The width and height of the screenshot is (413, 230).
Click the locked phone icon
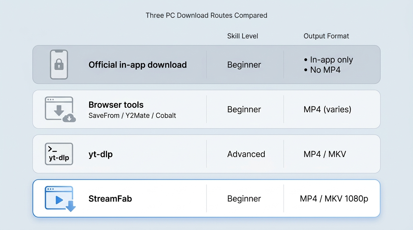click(x=59, y=64)
